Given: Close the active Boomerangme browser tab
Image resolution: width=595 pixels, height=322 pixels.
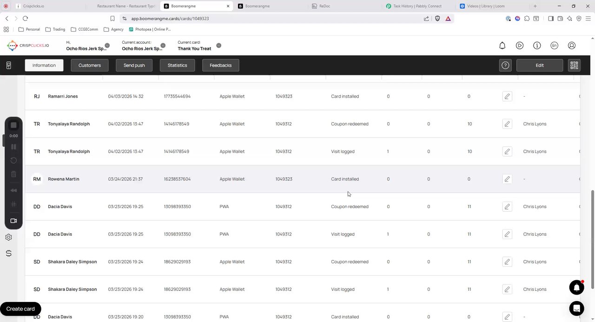Looking at the screenshot, I should coord(228,6).
